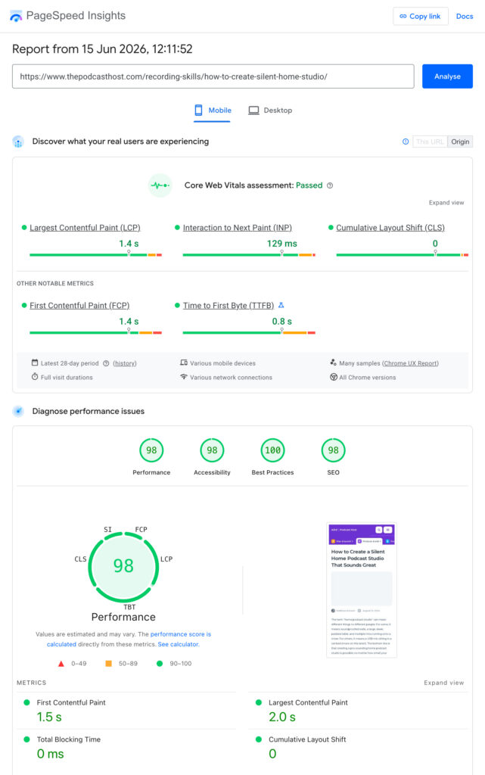Click the desktop monitor icon
The image size is (485, 775).
click(253, 110)
